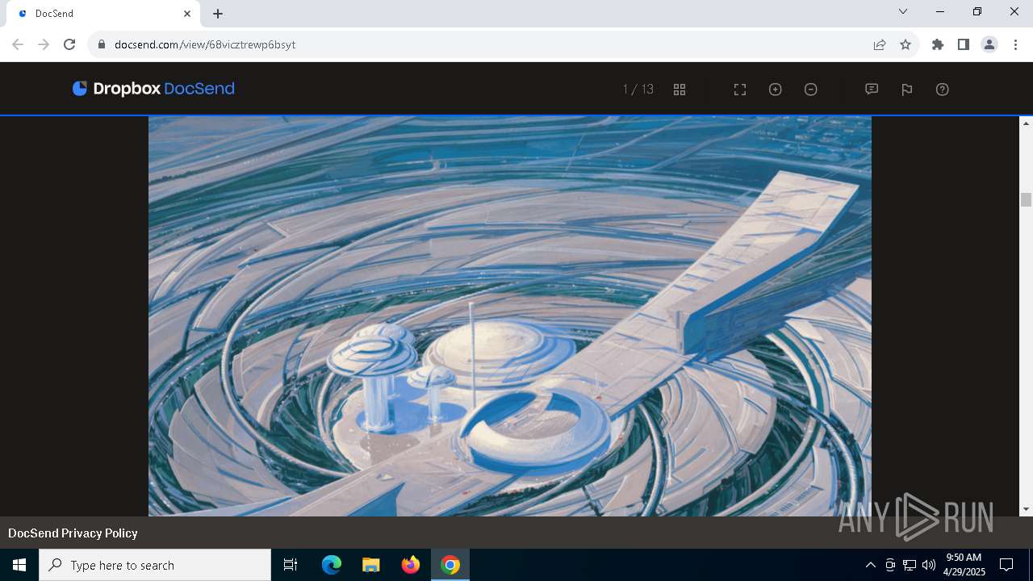Toggle the Chrome side panel
The image size is (1033, 581).
(964, 44)
